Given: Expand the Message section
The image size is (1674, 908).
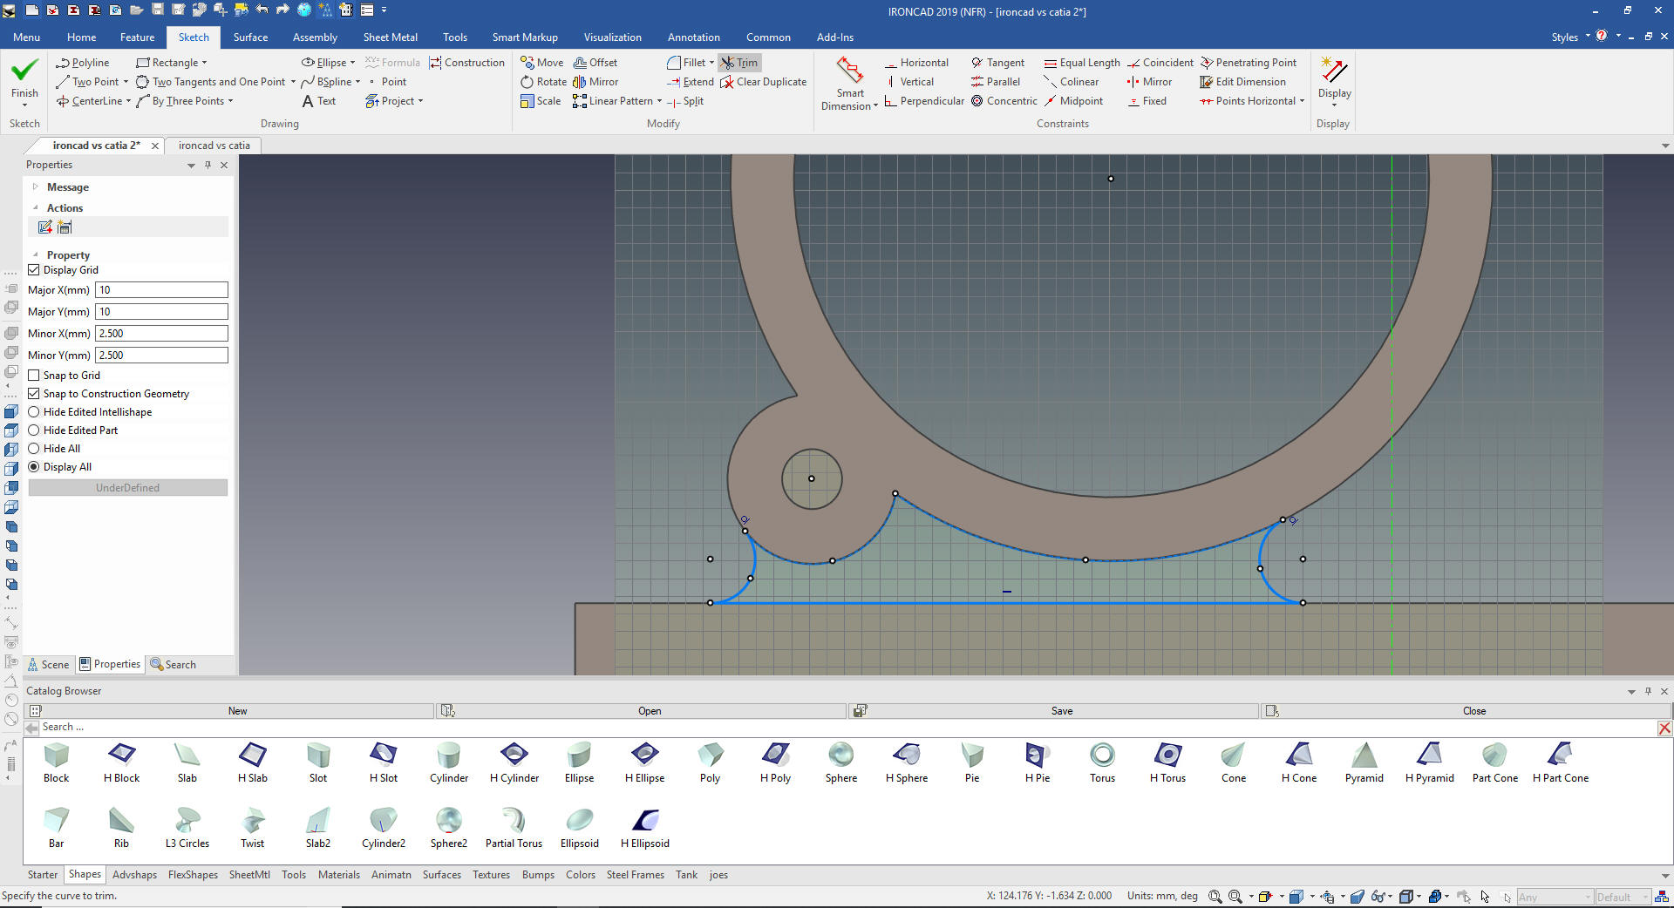Looking at the screenshot, I should [x=35, y=186].
